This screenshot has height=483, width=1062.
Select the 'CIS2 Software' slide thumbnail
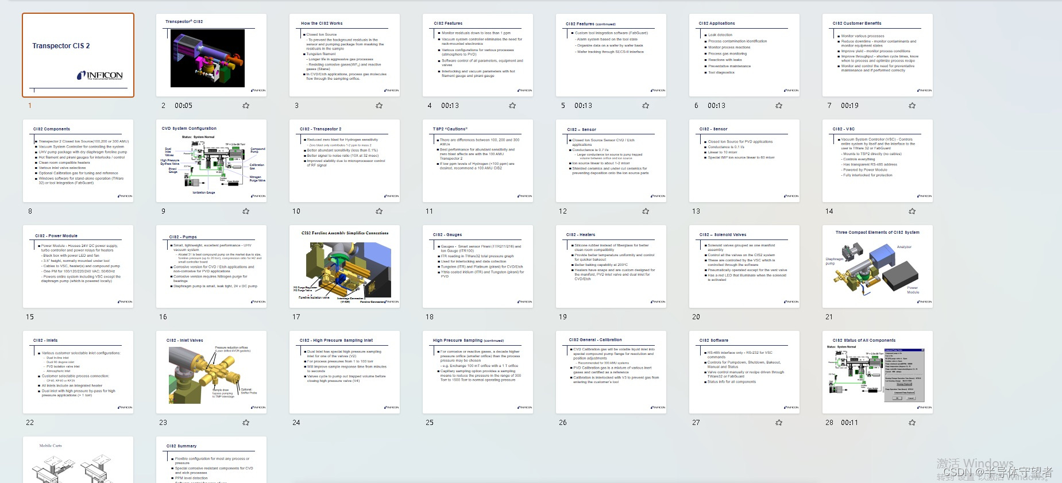(x=744, y=372)
